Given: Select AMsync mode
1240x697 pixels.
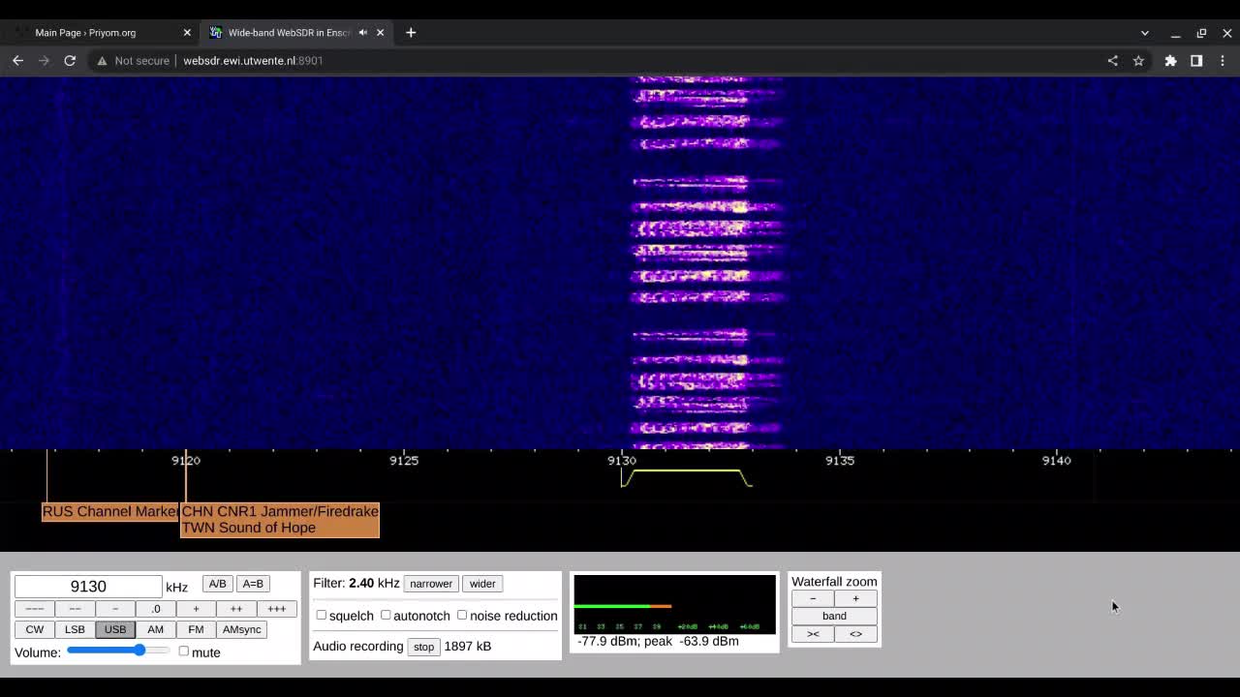Looking at the screenshot, I should pyautogui.click(x=242, y=629).
